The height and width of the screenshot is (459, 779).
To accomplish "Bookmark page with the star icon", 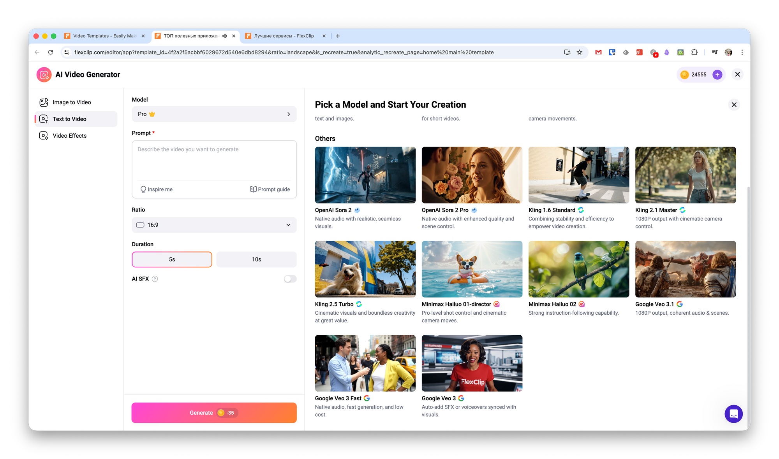I will pyautogui.click(x=580, y=52).
